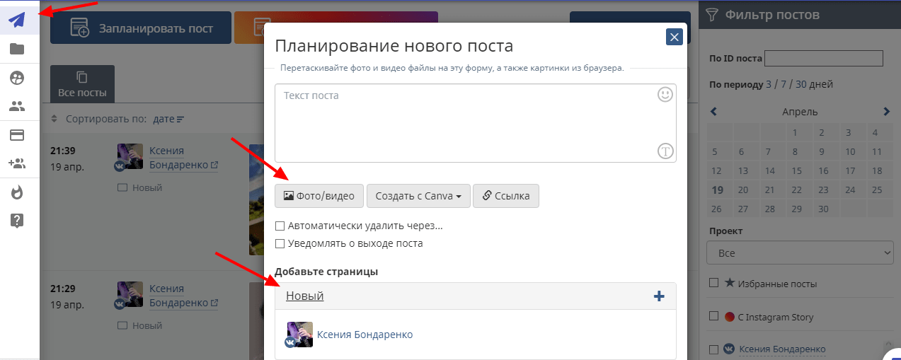Click the sort direction arrows icon
This screenshot has height=360, width=901.
click(54, 119)
